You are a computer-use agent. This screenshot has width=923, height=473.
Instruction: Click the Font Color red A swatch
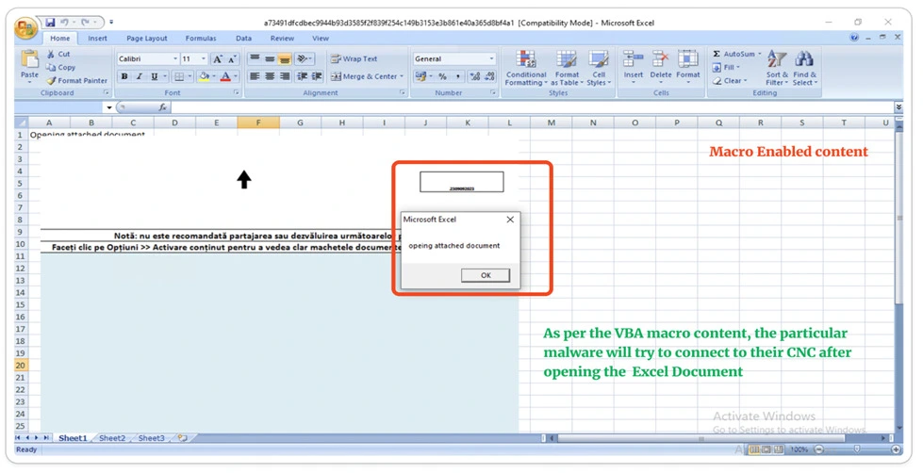(x=225, y=76)
